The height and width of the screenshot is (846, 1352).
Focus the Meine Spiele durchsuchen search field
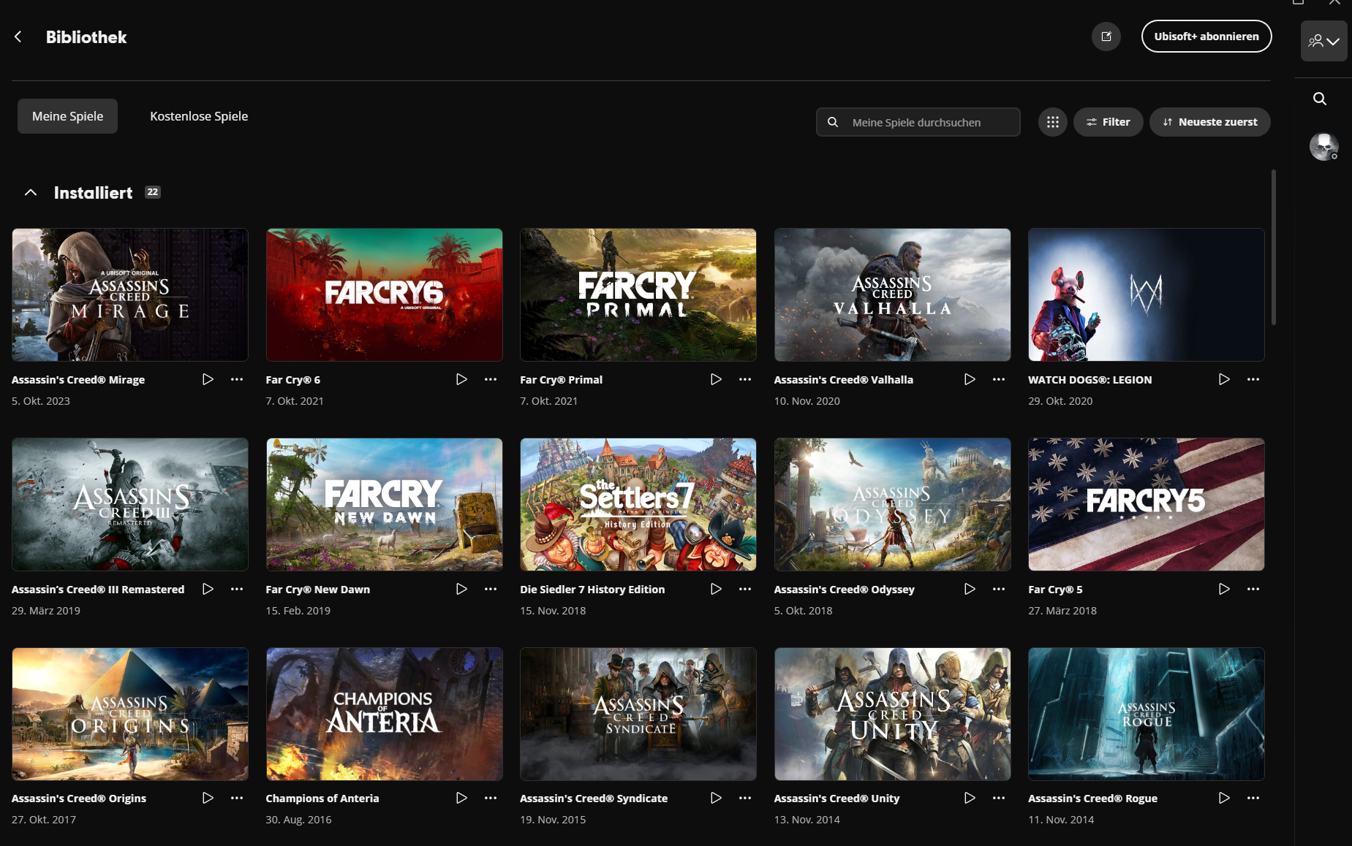918,122
